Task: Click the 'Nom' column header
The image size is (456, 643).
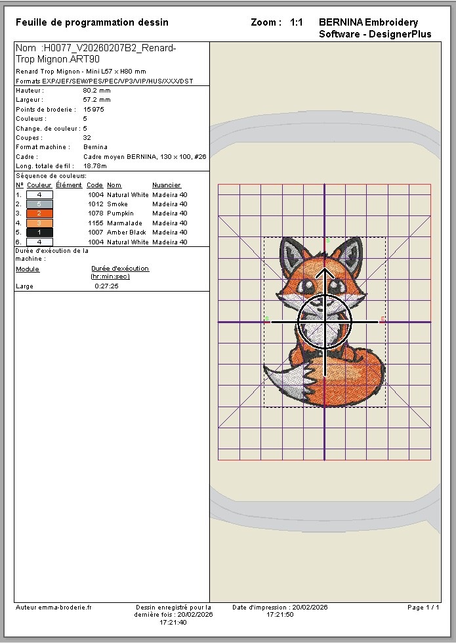Action: (x=114, y=185)
